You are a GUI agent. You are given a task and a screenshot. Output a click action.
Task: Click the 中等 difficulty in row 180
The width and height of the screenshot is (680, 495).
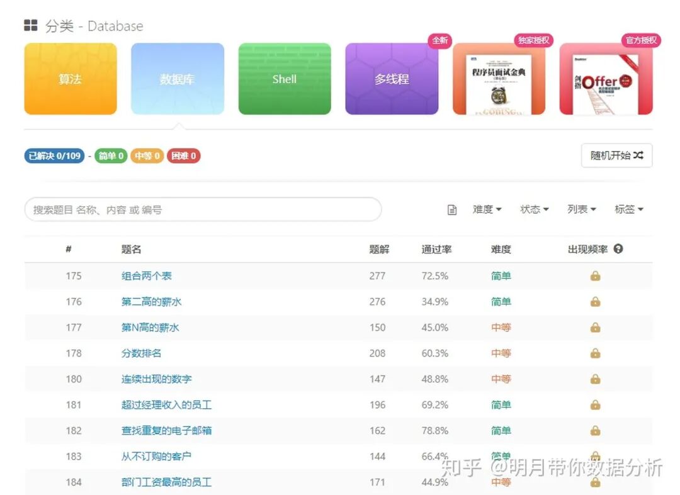click(x=501, y=379)
